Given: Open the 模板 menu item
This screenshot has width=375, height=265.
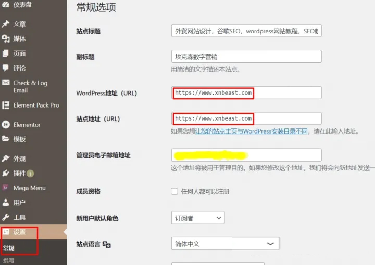Looking at the screenshot, I should point(19,139).
